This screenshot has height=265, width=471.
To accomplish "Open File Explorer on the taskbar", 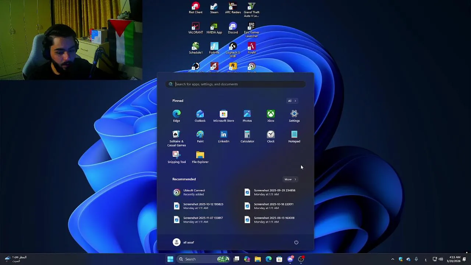I will (258, 259).
